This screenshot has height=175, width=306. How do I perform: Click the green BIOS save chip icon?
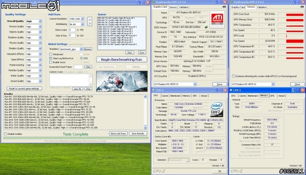pos(206,27)
